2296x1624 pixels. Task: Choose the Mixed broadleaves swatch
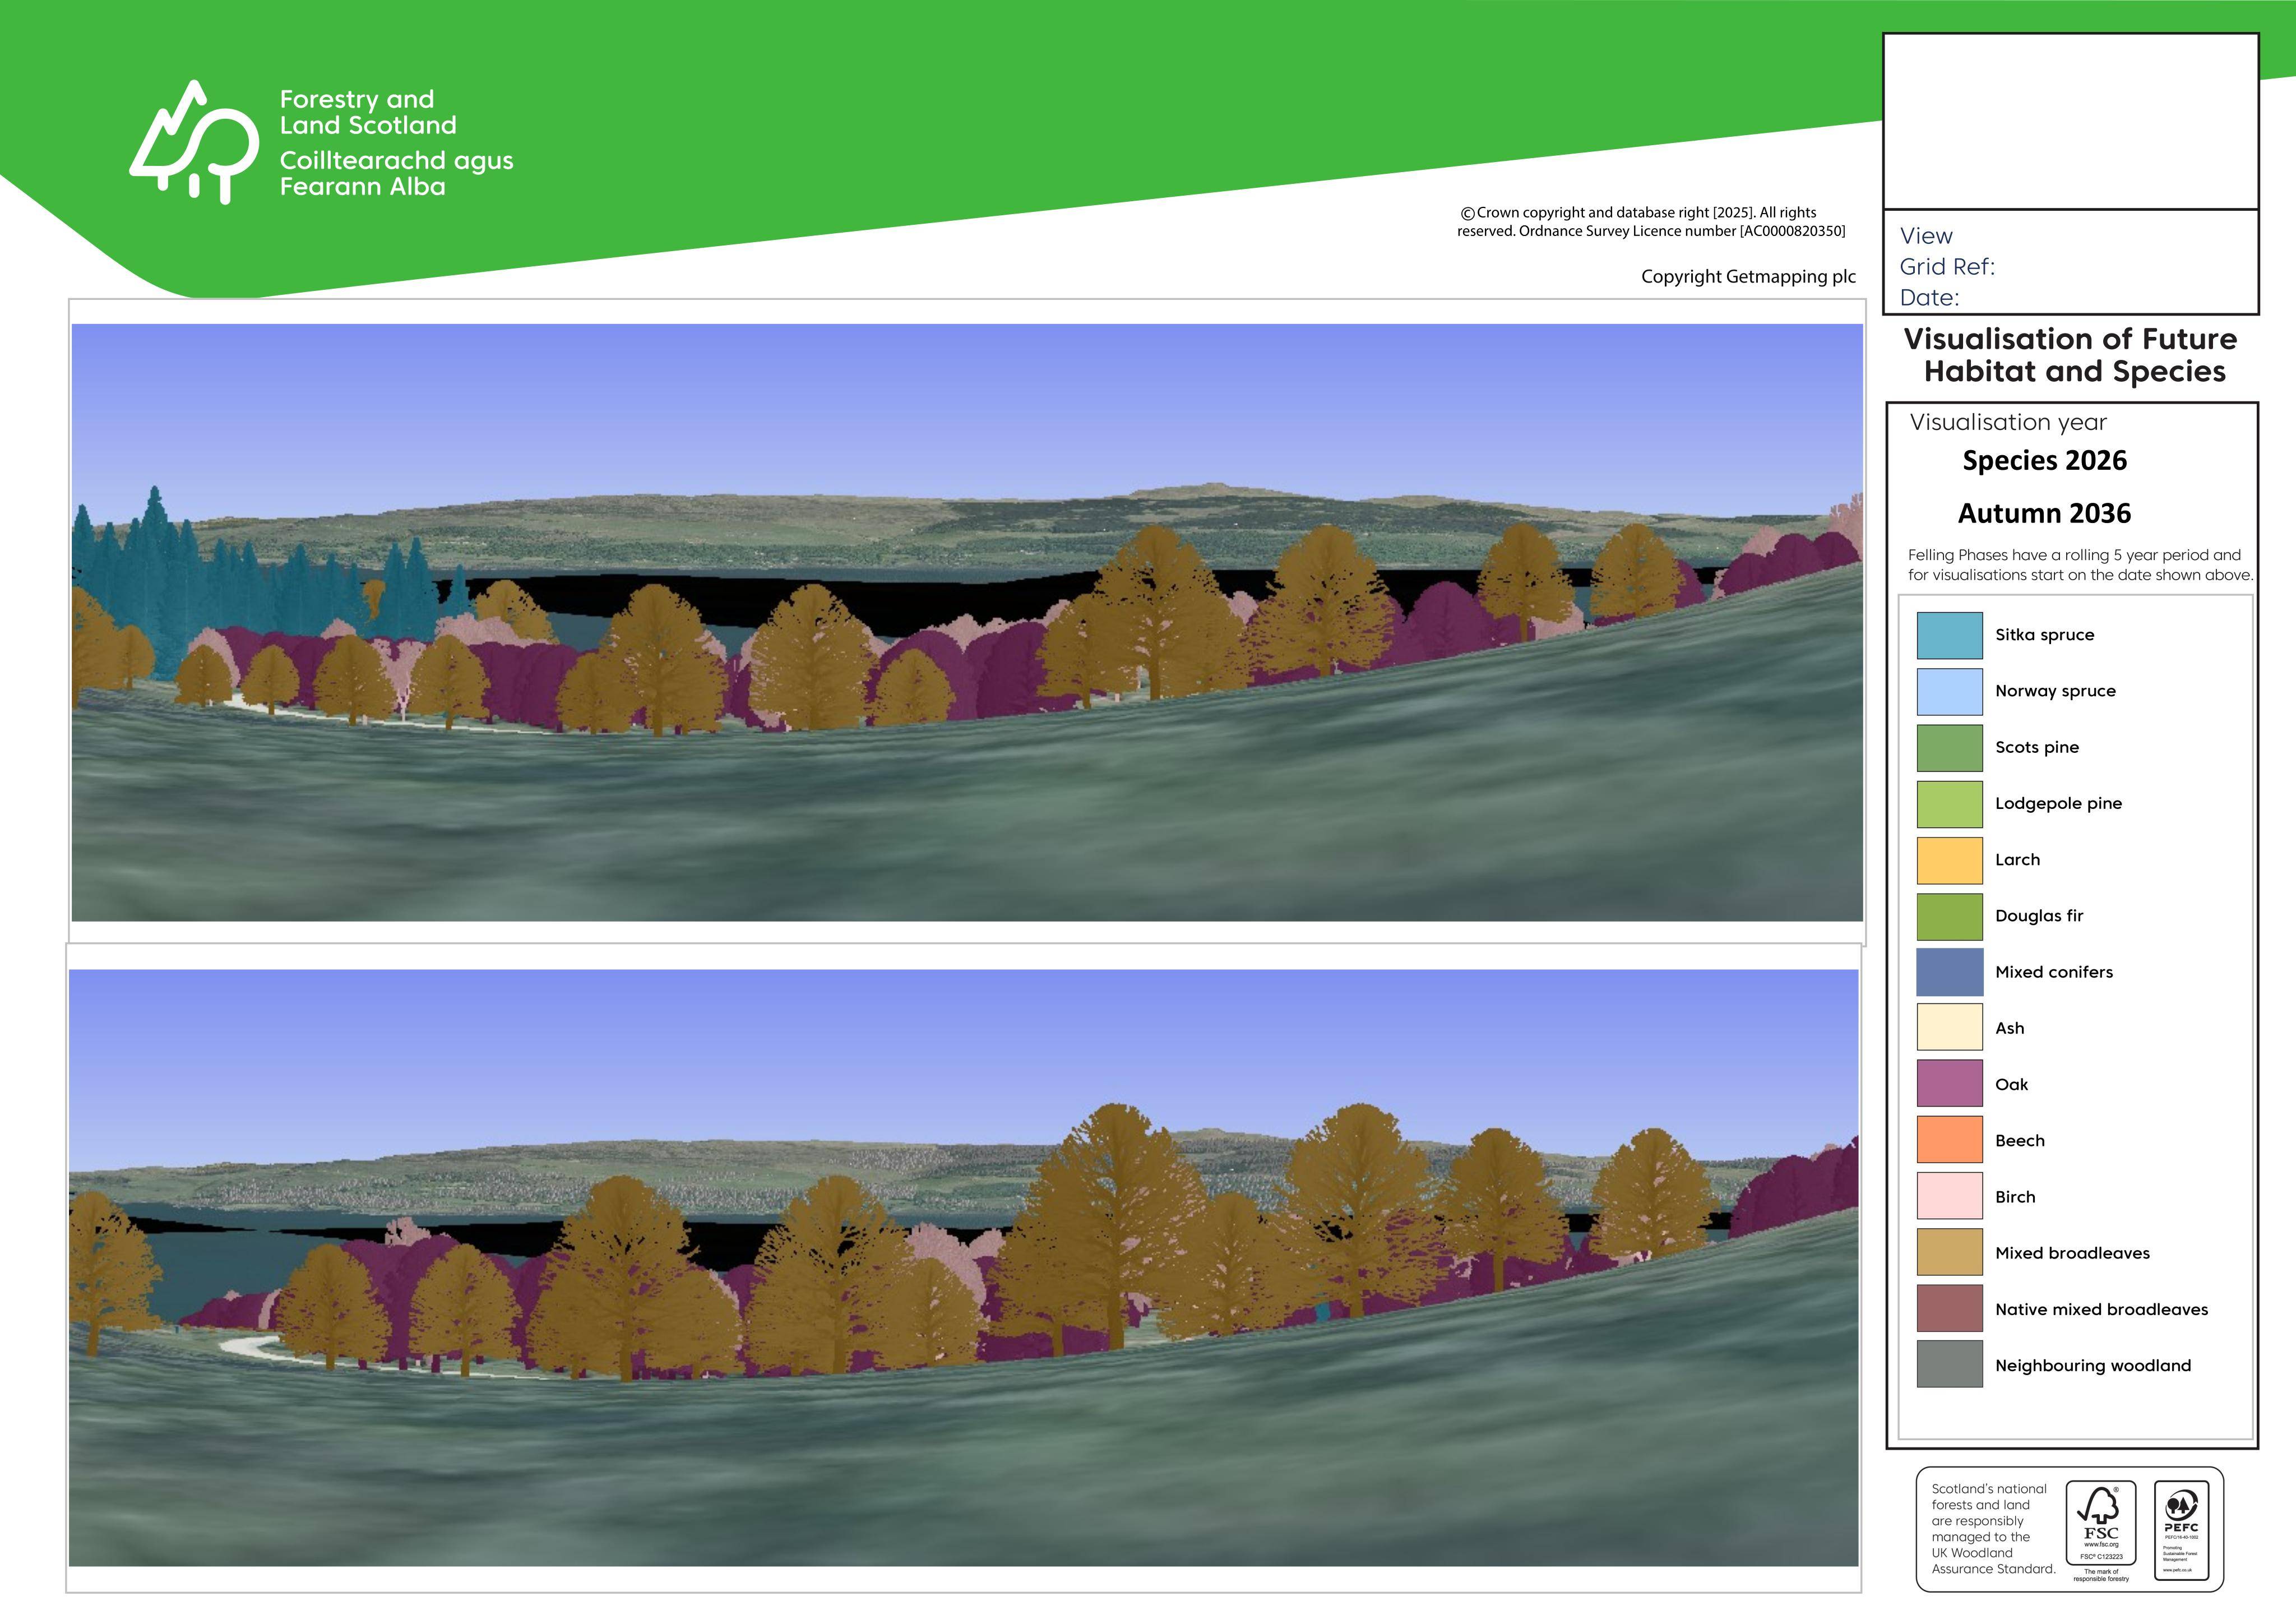[x=1949, y=1253]
